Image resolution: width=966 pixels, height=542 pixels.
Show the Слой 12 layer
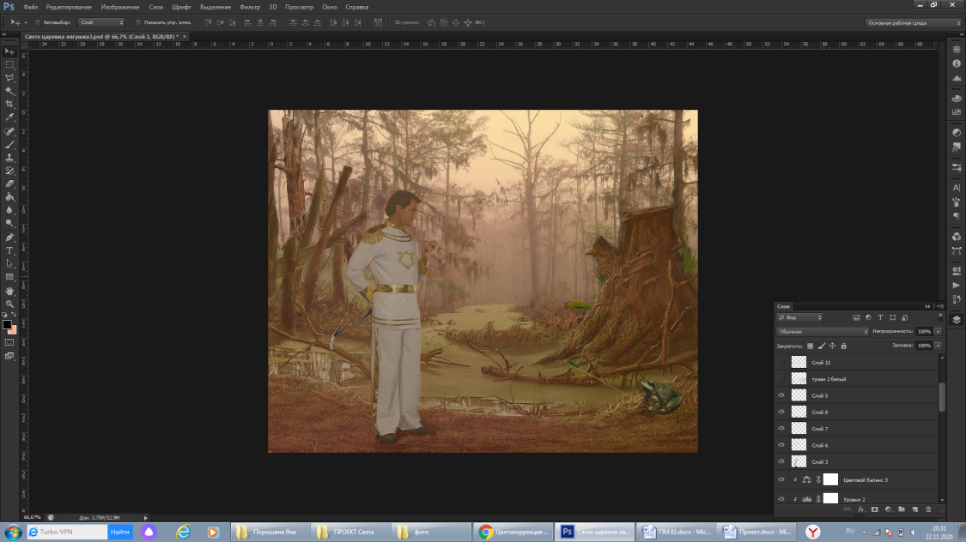(x=781, y=363)
